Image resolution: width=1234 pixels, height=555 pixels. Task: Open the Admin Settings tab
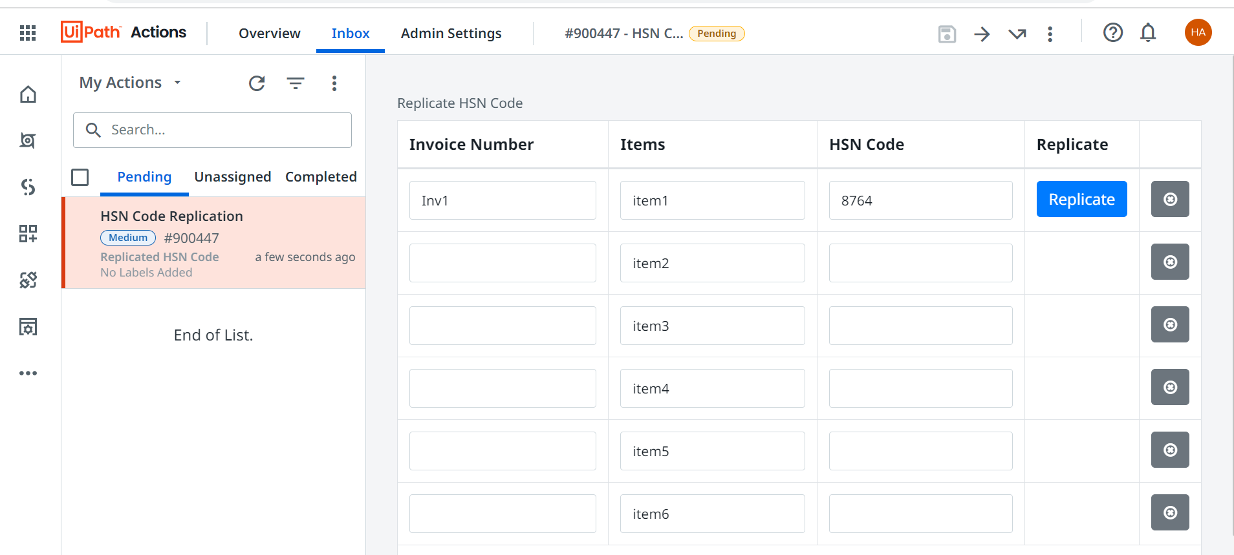coord(451,34)
